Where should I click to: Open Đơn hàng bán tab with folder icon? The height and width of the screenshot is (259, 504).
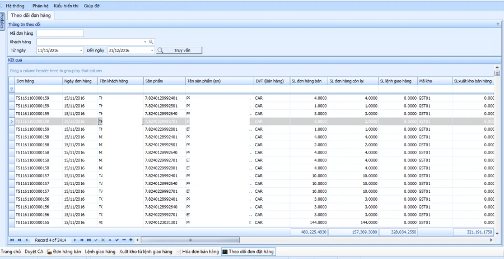64,252
